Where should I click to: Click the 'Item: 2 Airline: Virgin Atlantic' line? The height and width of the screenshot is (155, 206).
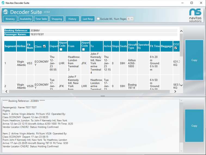(35, 134)
